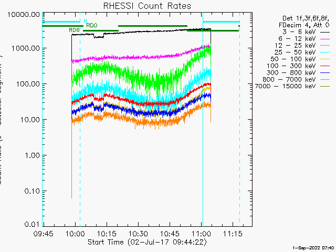
Task: Click the '10:00' time axis label
Action: (75, 234)
